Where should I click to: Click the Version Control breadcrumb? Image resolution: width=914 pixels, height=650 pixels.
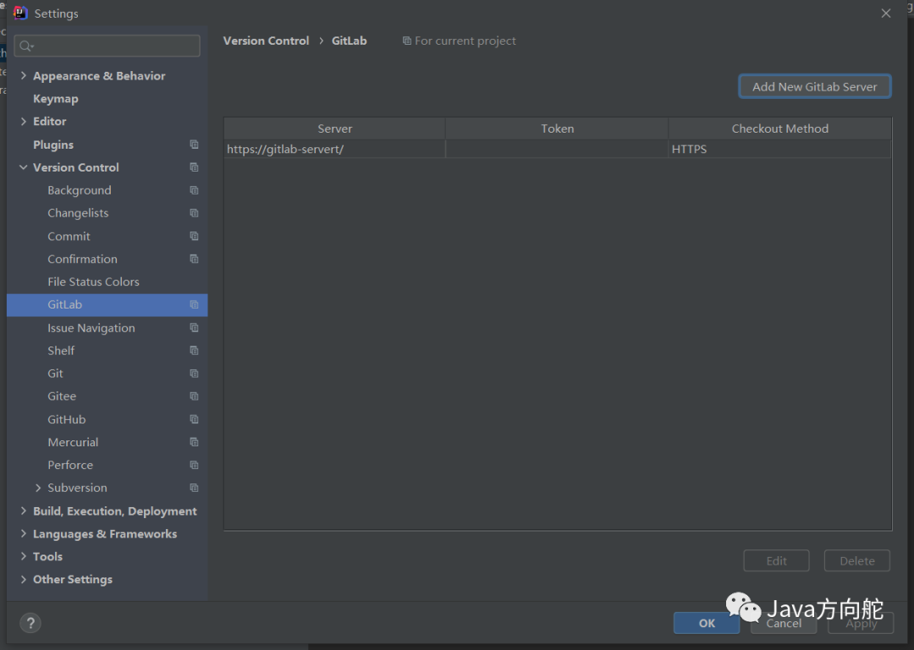pos(266,41)
